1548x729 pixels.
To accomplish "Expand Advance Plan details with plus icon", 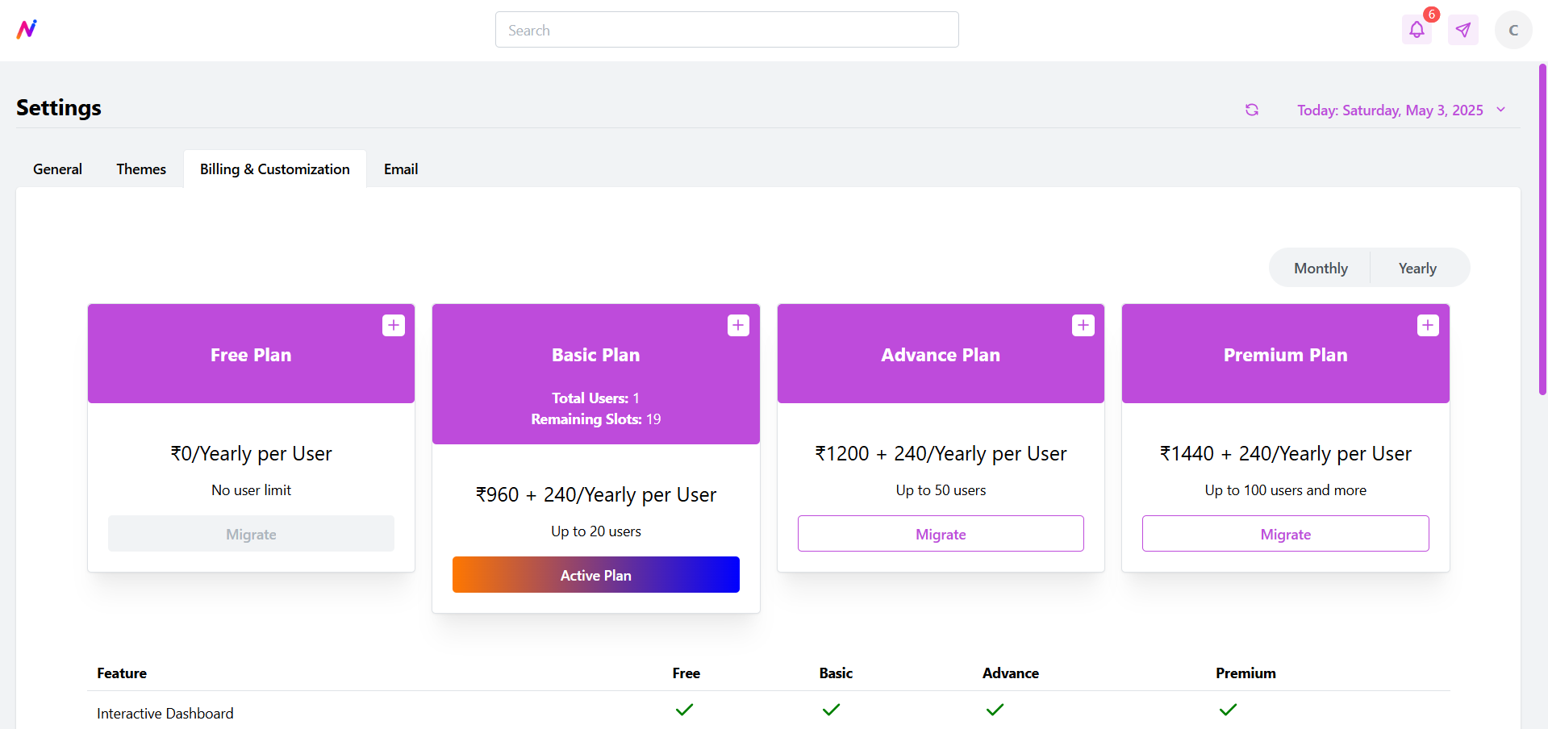I will coord(1083,325).
